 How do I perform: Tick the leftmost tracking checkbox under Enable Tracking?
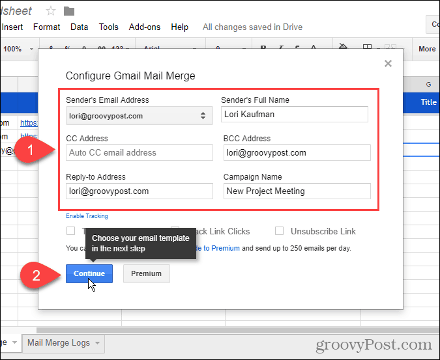70,231
